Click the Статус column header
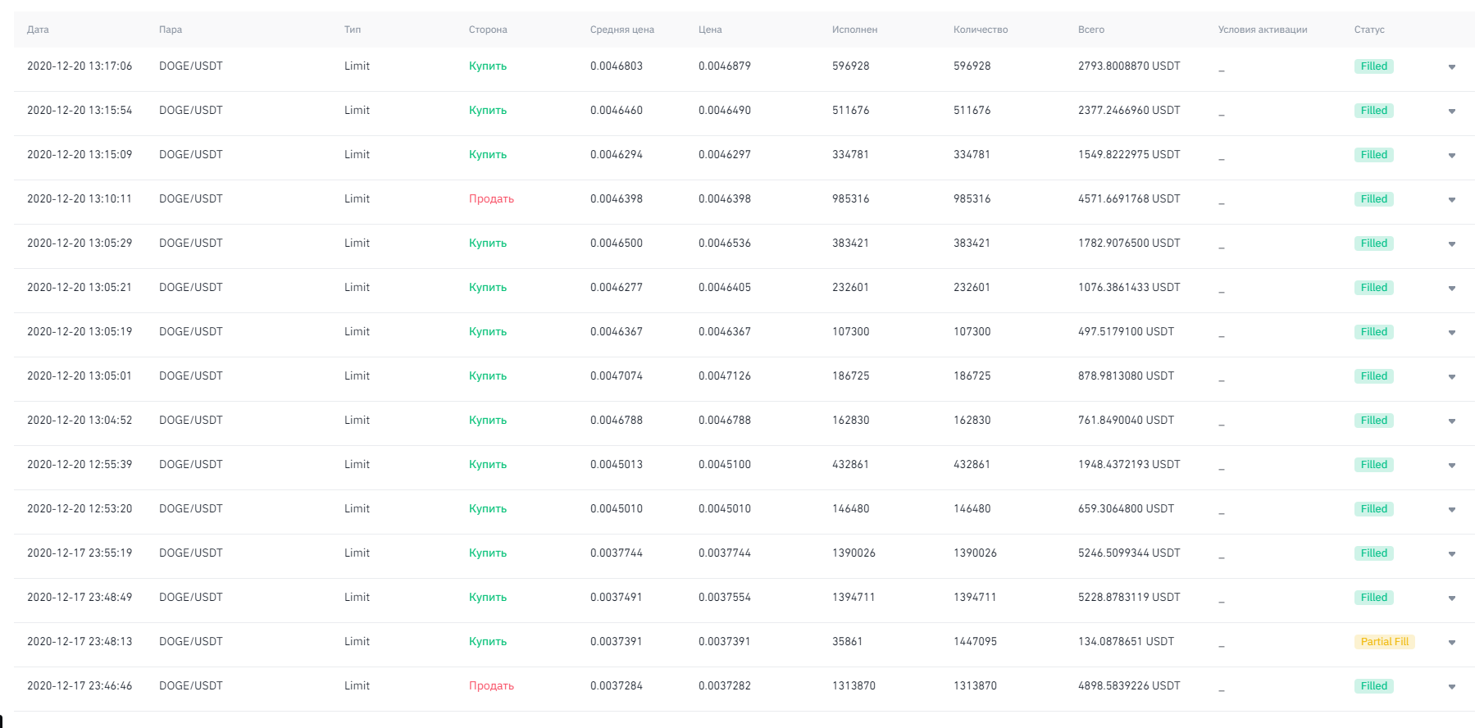1484x728 pixels. (1369, 30)
